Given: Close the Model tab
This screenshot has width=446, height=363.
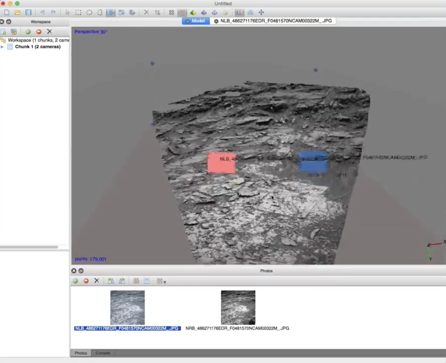Looking at the screenshot, I should 188,21.
